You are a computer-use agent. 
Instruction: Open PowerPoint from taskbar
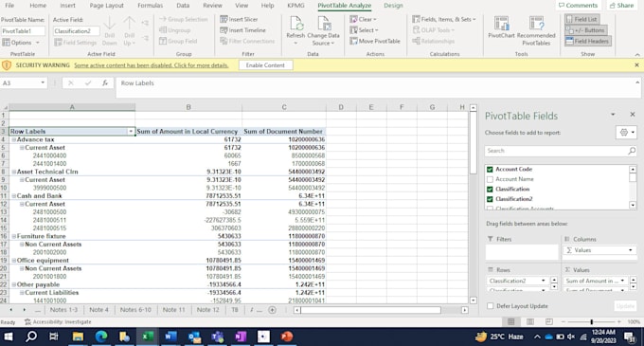287,337
